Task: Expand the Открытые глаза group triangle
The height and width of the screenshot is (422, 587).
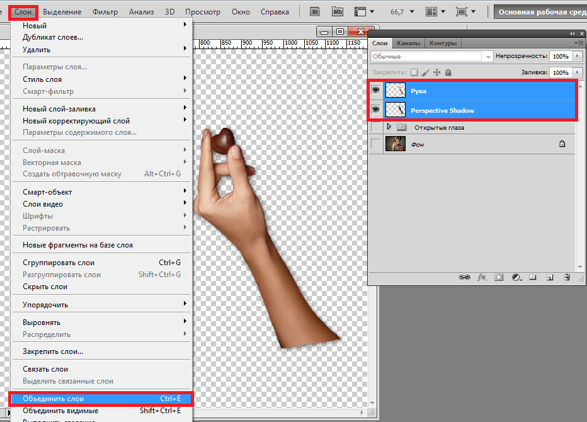Action: pos(389,127)
